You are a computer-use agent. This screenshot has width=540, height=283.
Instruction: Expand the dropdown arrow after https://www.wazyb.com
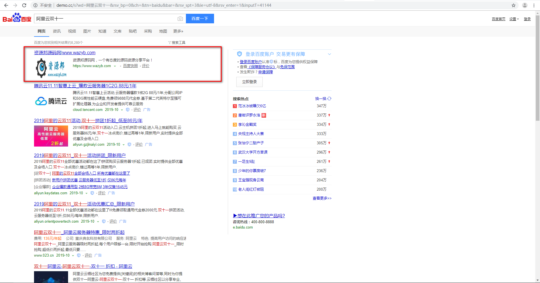[115, 66]
